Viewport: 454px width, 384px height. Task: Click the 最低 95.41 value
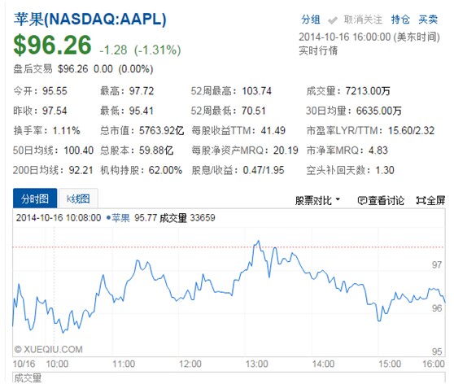point(141,111)
